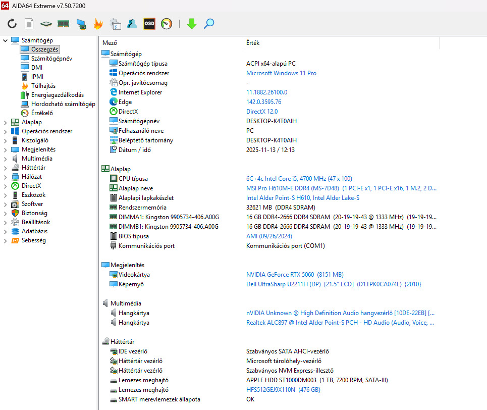Open MSI Pro H610M-E motherboard link
The height and width of the screenshot is (410, 487).
click(x=341, y=188)
